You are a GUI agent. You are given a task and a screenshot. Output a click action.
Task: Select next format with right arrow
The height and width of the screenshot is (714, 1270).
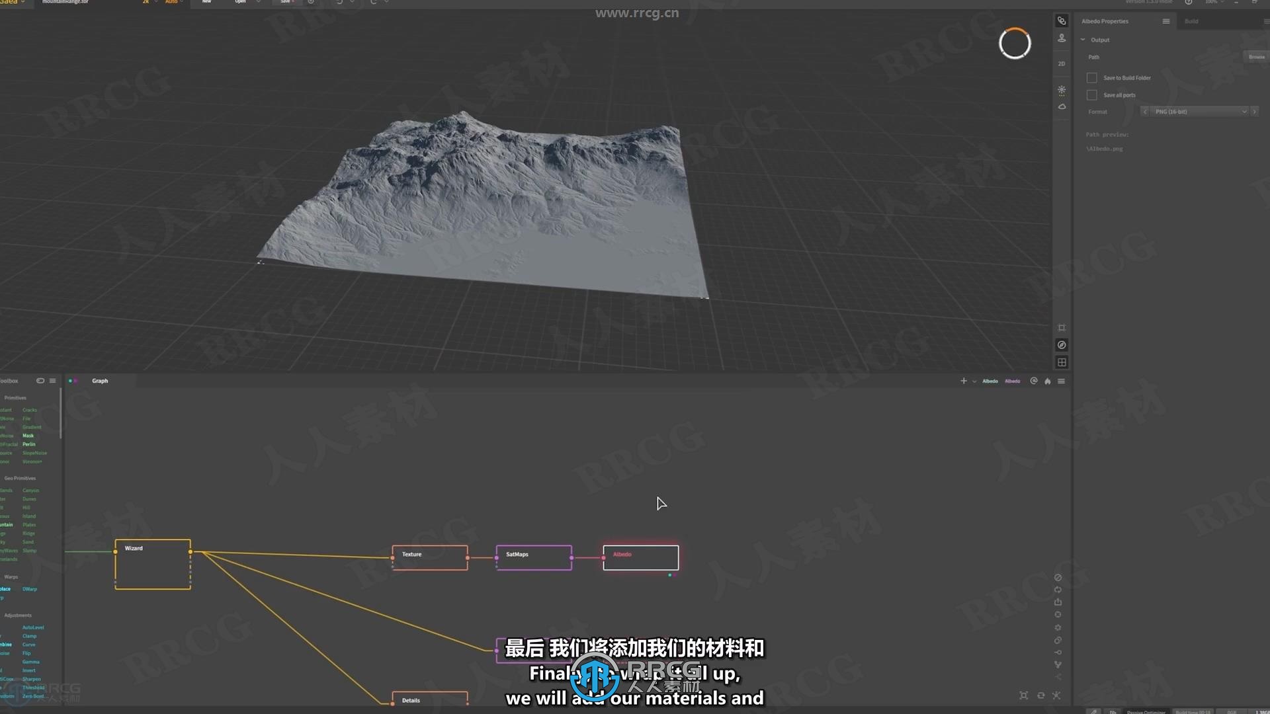pos(1254,112)
